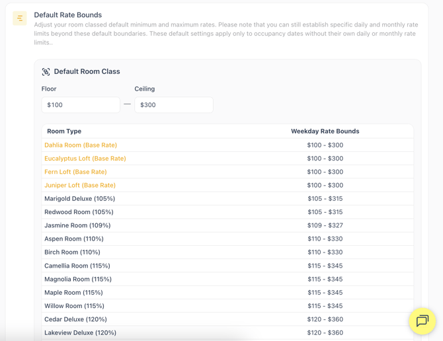The image size is (443, 341).
Task: Open the Eucalyptus Loft (Base Rate) link
Action: click(x=85, y=159)
